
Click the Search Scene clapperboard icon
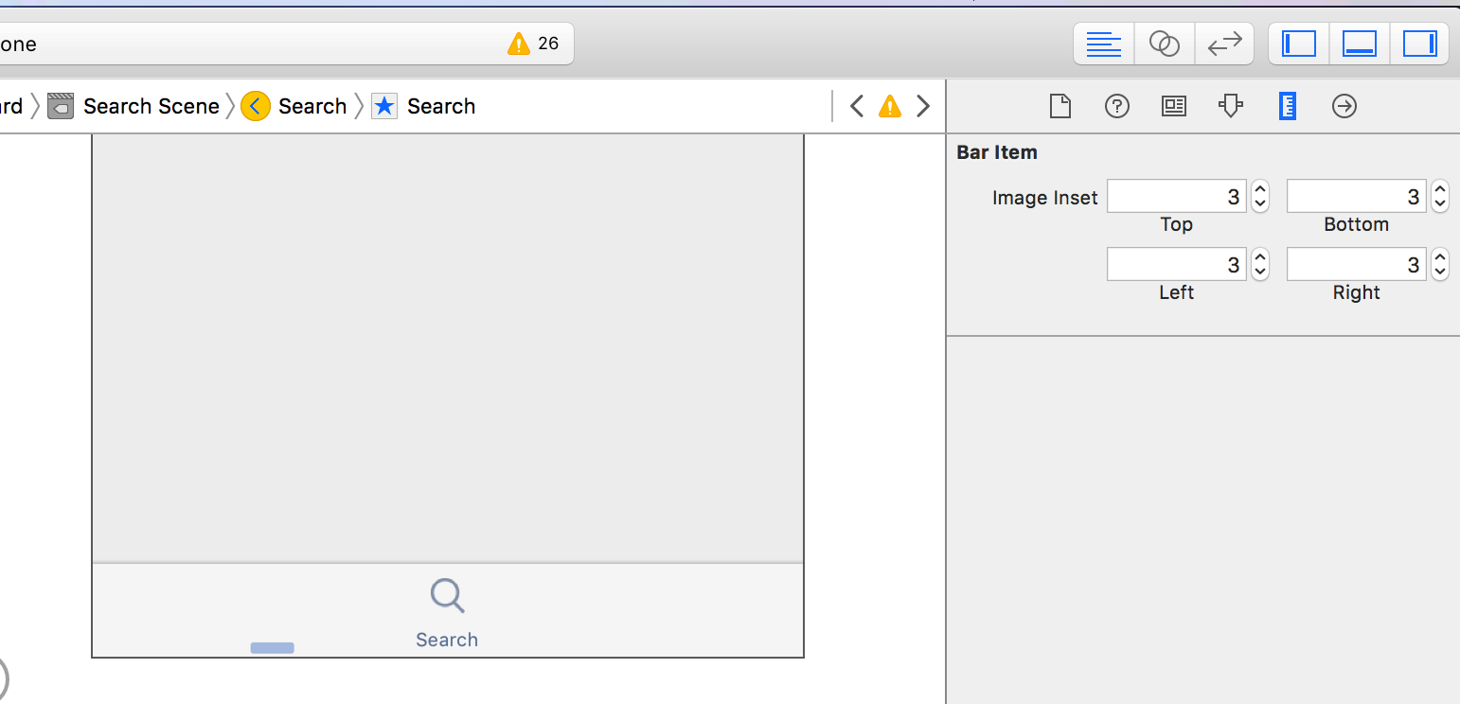click(61, 105)
